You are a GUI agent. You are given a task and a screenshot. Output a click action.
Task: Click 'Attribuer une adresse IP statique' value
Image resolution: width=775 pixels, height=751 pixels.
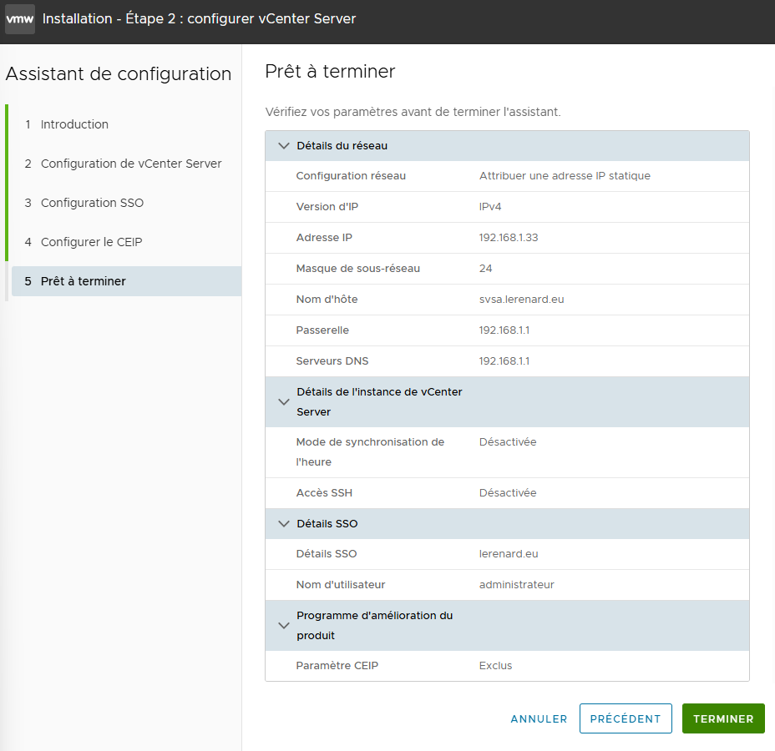pyautogui.click(x=565, y=176)
